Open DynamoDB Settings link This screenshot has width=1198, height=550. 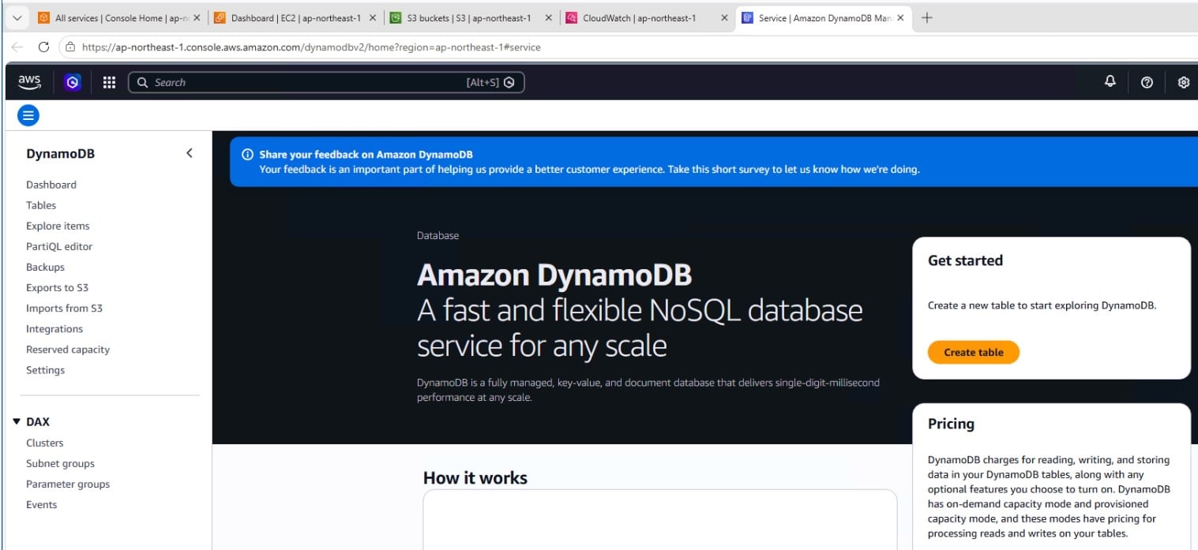click(45, 369)
